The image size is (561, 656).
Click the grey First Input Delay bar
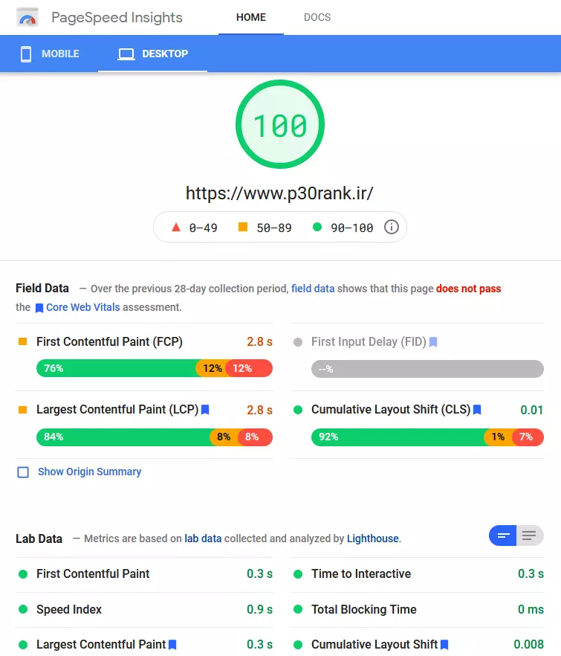coord(427,369)
